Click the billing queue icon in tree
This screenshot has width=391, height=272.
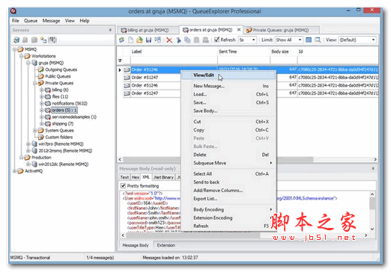coord(48,90)
